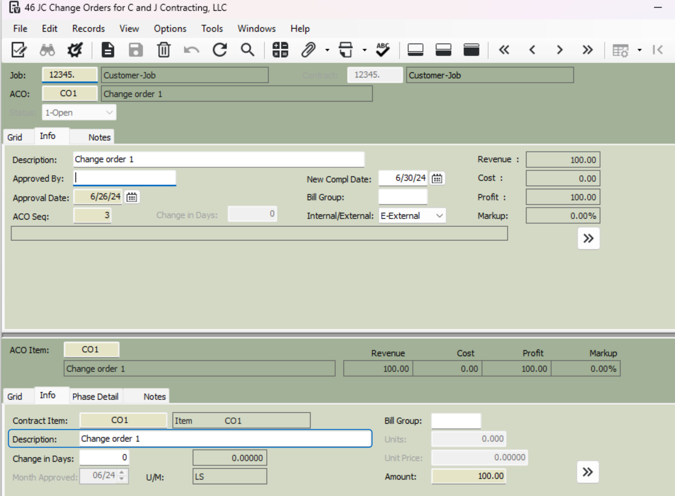Viewport: 675px width, 496px height.
Task: Click the Approved By input field
Action: pyautogui.click(x=124, y=178)
